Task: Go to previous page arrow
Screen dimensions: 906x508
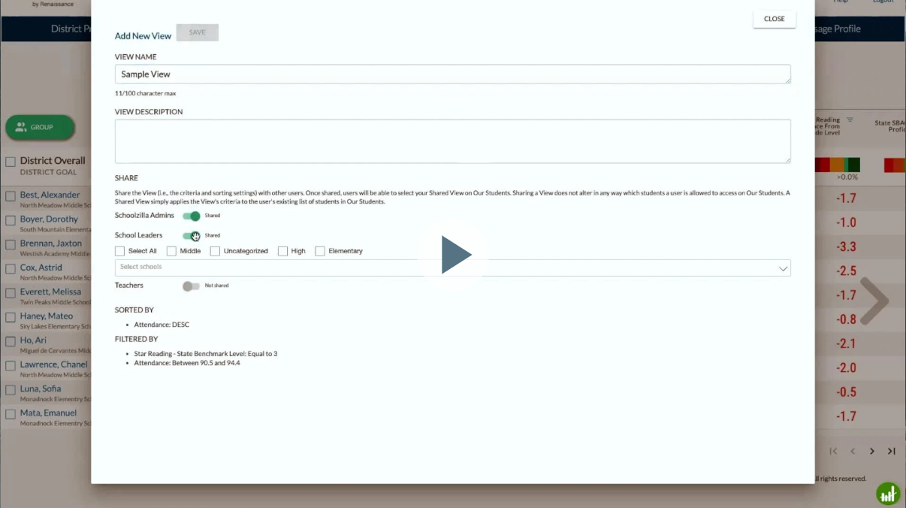Action: (853, 451)
